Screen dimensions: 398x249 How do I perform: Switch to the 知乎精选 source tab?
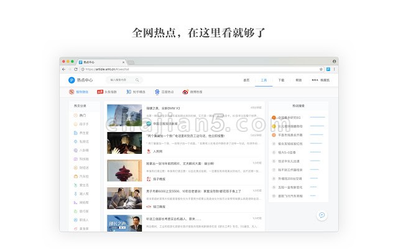tap(139, 92)
